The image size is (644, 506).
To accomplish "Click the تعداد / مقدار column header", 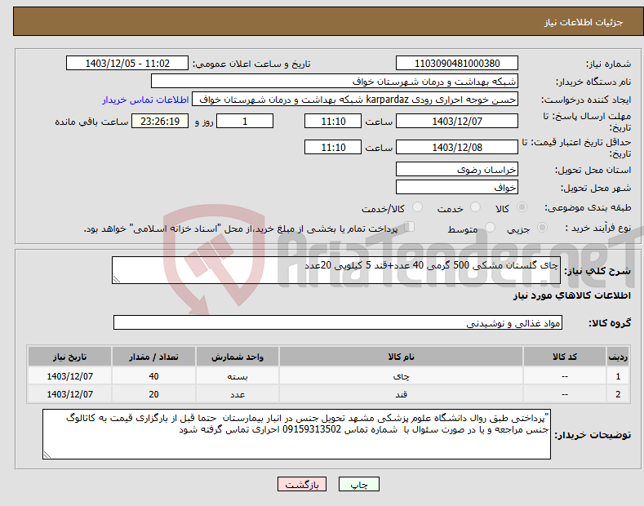I will pos(153,357).
